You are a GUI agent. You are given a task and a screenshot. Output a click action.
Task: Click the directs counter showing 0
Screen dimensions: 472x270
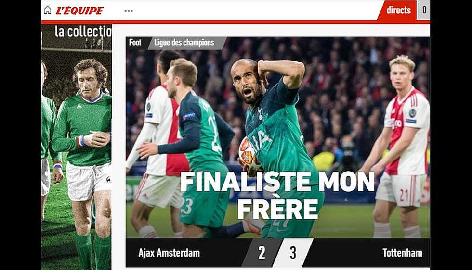click(x=424, y=10)
